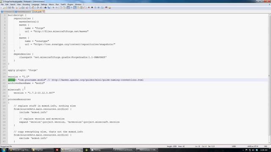The height and width of the screenshot is (152, 271).
Task: Click the maven.apache.org naming-conventions URL comment
Action: coord(97,80)
